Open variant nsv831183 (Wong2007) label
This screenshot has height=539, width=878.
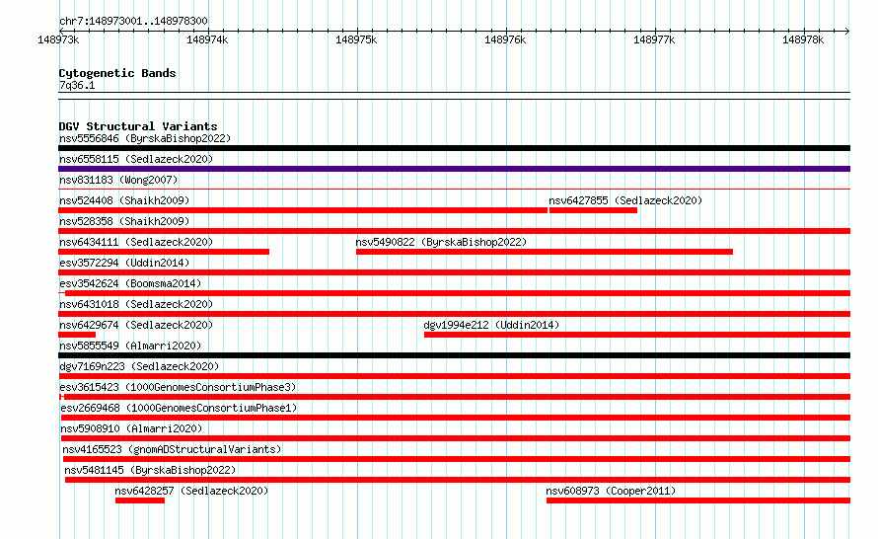click(118, 180)
